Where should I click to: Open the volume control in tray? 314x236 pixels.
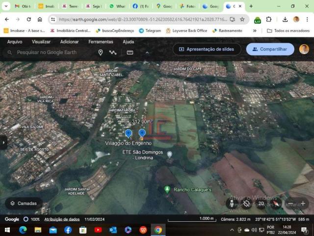tap(254, 230)
